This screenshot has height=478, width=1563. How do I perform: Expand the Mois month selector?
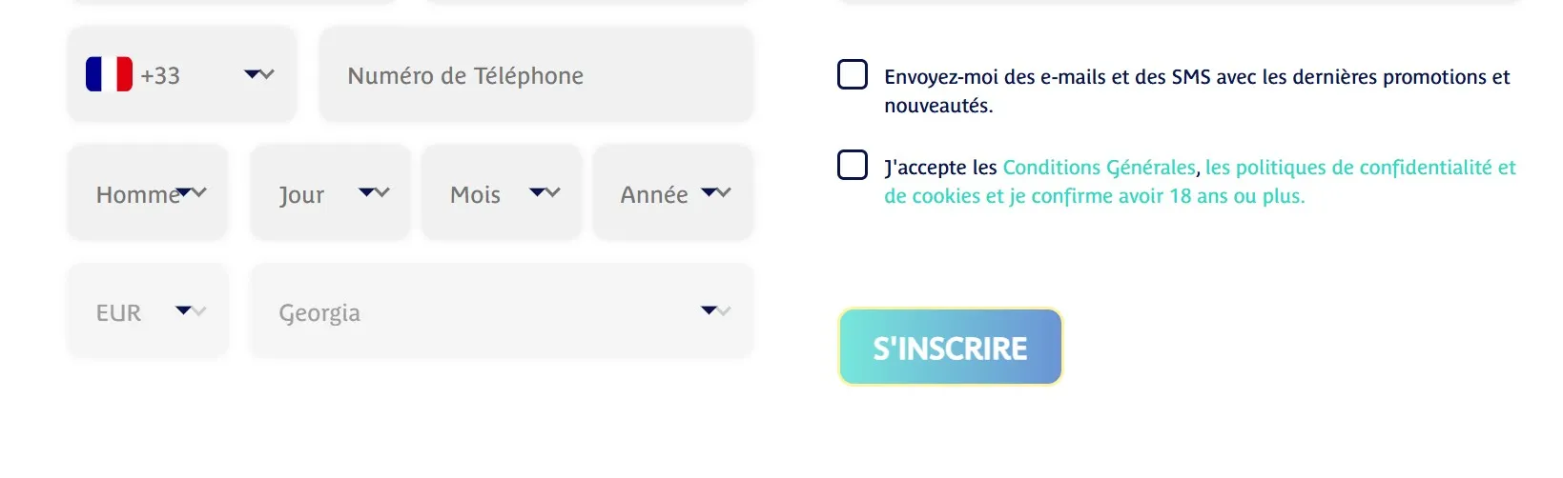tap(501, 193)
